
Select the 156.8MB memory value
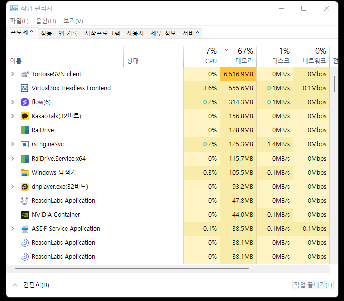(241, 116)
